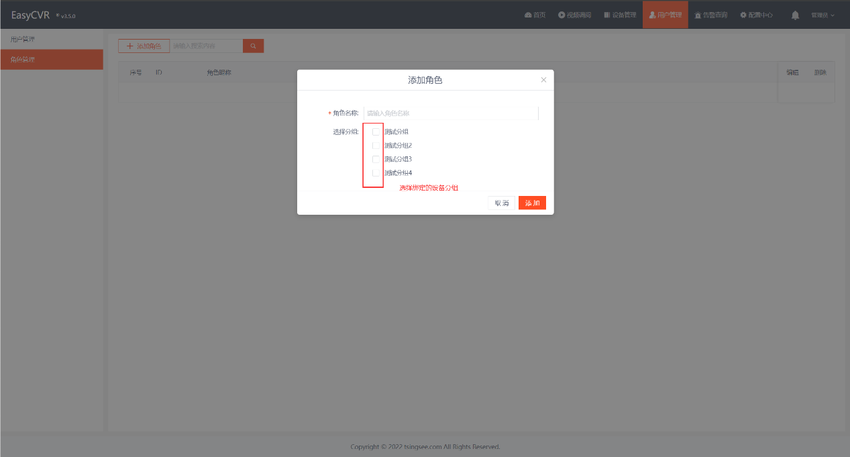Check the 测试分组 checkbox
The height and width of the screenshot is (457, 850).
point(376,132)
